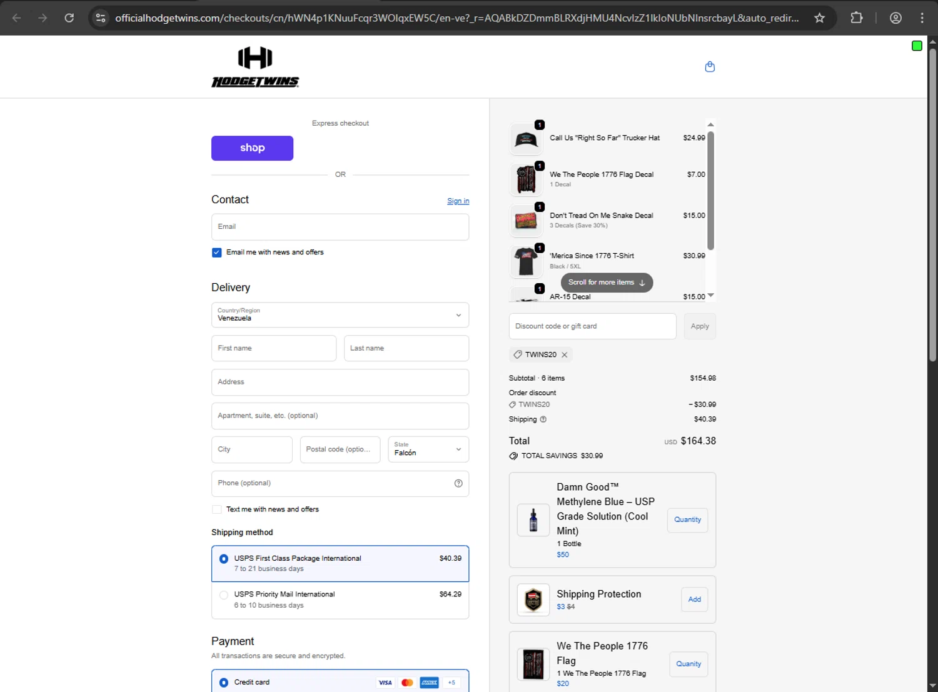
Task: Pay with the Shop express checkout button
Action: 252,148
